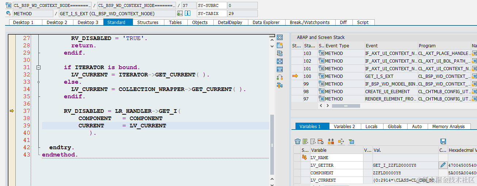Open the Break./Watchpoints tab
477x186 pixels.
[310, 22]
